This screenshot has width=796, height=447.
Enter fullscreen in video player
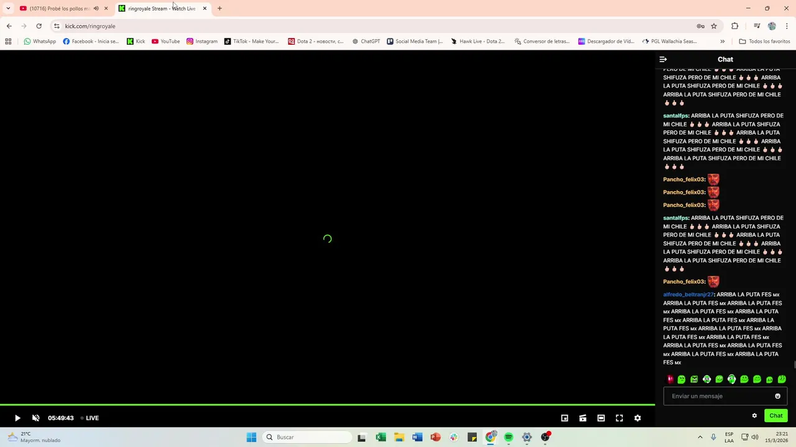point(619,418)
